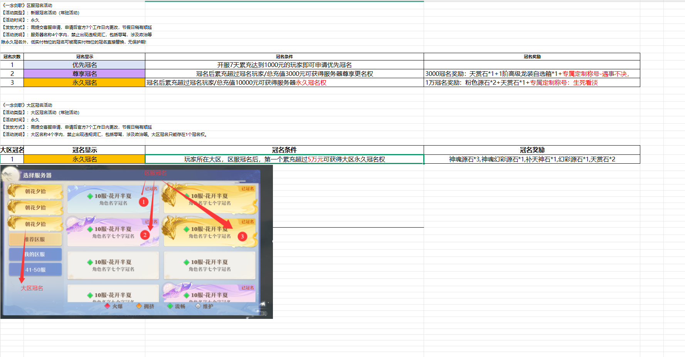Click the green 流畅 diamond legend icon
685x357 pixels.
(x=170, y=306)
